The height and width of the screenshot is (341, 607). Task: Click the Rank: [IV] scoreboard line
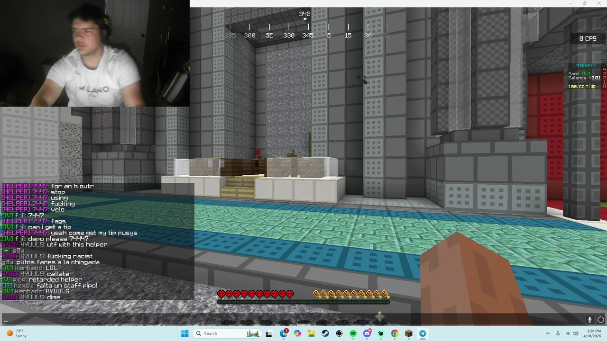pyautogui.click(x=579, y=73)
